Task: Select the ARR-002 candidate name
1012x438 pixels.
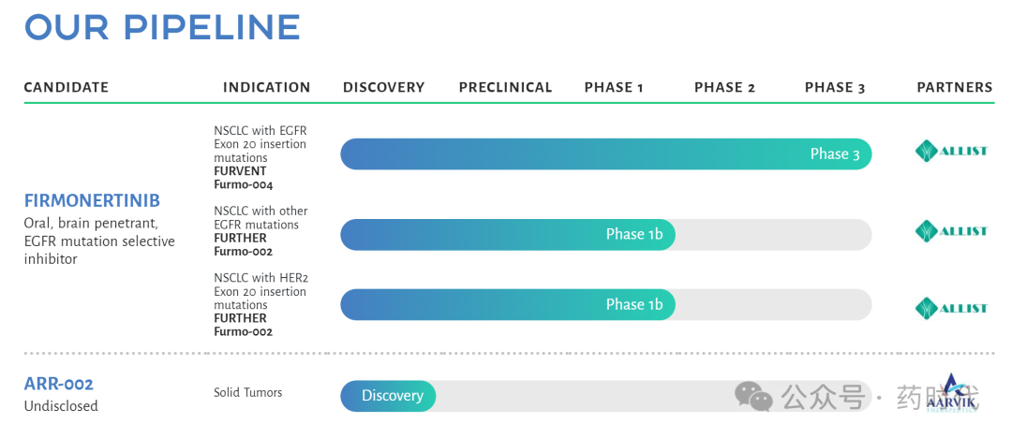Action: coord(59,384)
